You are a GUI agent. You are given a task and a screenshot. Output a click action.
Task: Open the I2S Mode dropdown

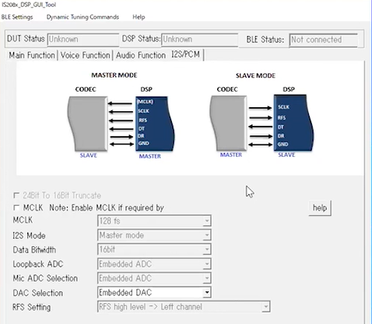[154, 235]
